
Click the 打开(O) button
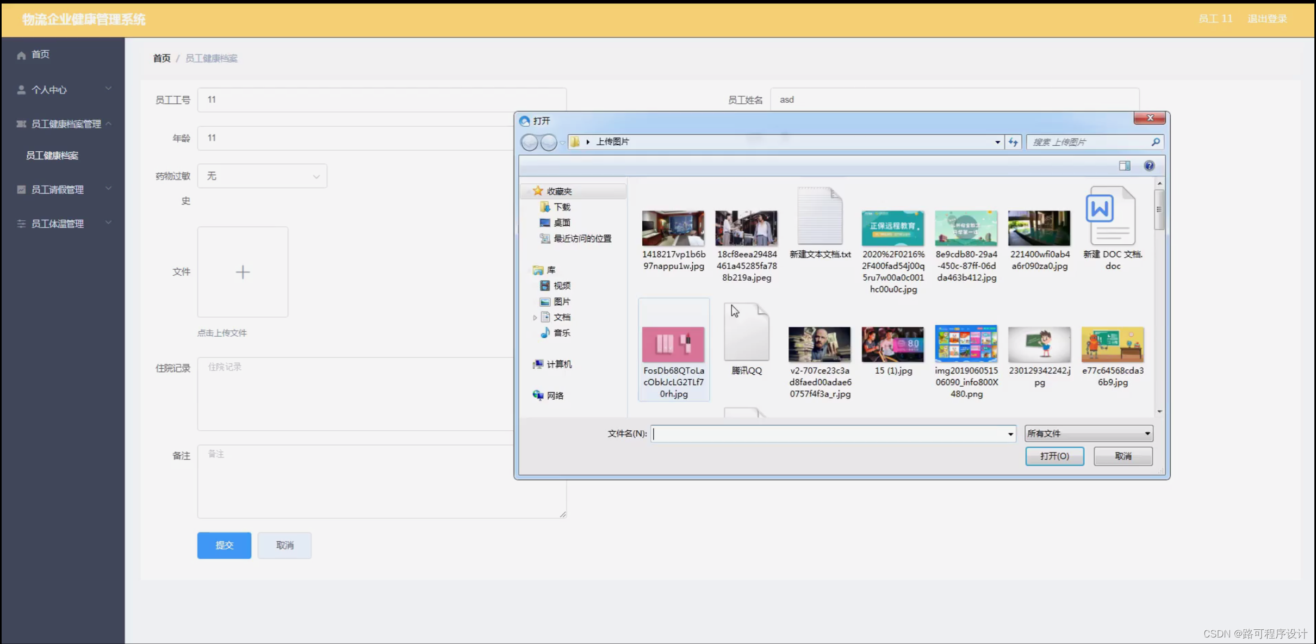[1054, 456]
